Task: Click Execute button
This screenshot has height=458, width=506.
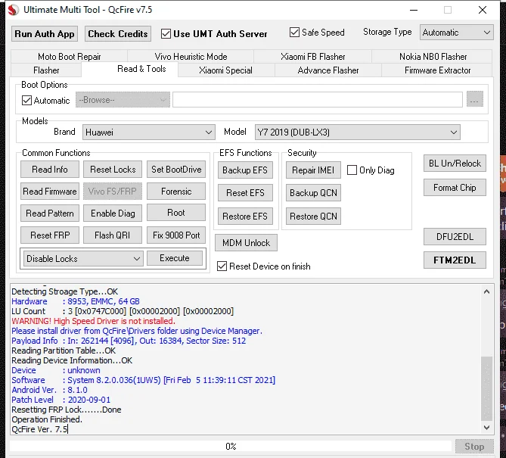Action: pos(175,258)
